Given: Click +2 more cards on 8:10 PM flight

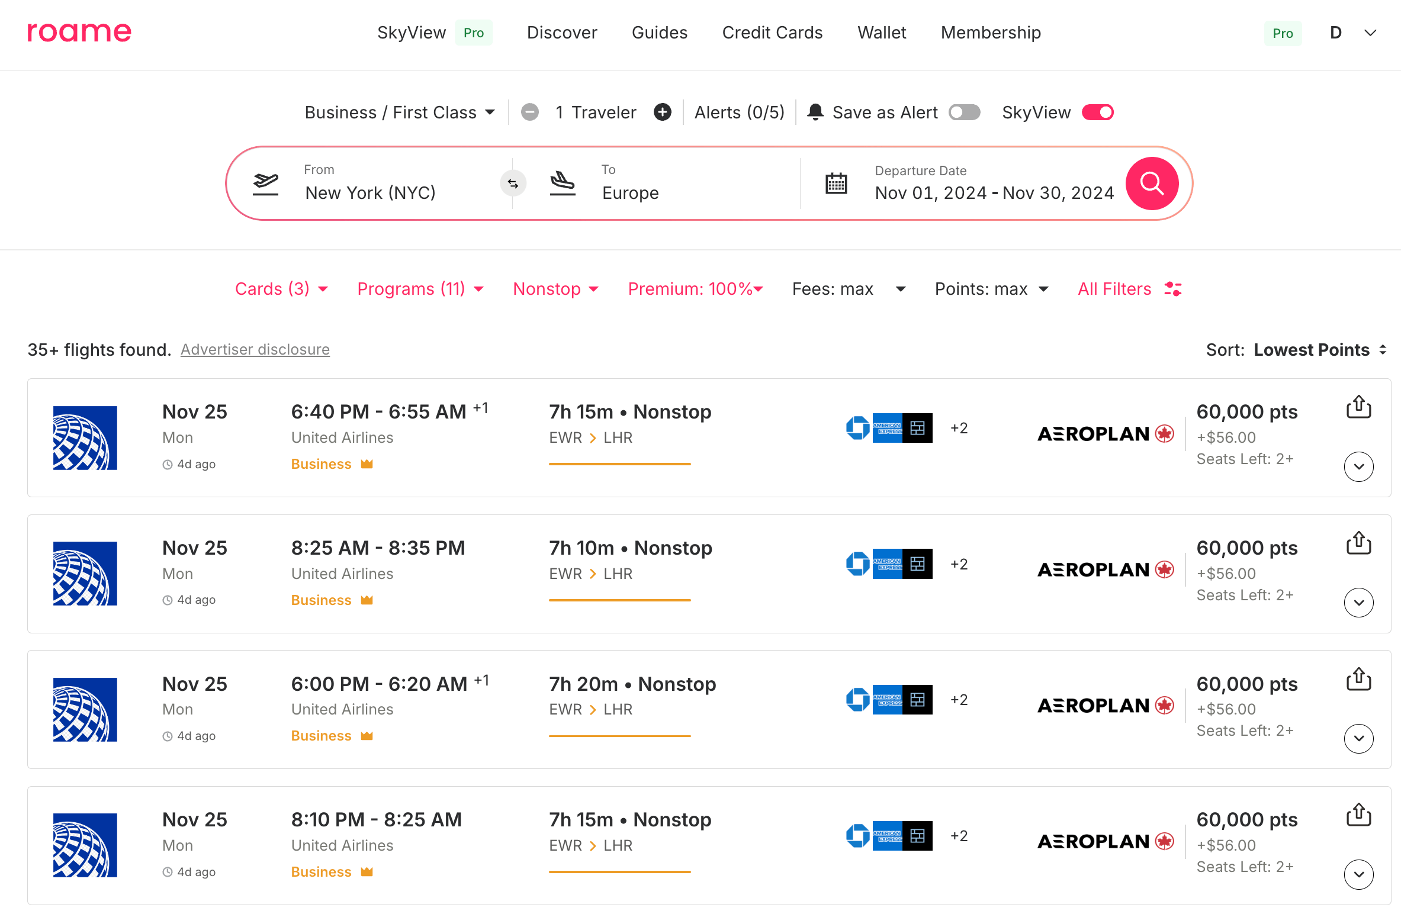Looking at the screenshot, I should pyautogui.click(x=959, y=836).
